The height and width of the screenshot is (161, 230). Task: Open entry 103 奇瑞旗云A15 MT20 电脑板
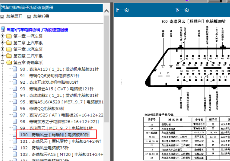tap(62, 155)
